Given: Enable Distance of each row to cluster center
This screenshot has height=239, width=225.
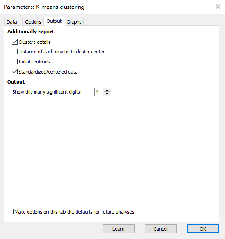Looking at the screenshot, I should click(14, 52).
